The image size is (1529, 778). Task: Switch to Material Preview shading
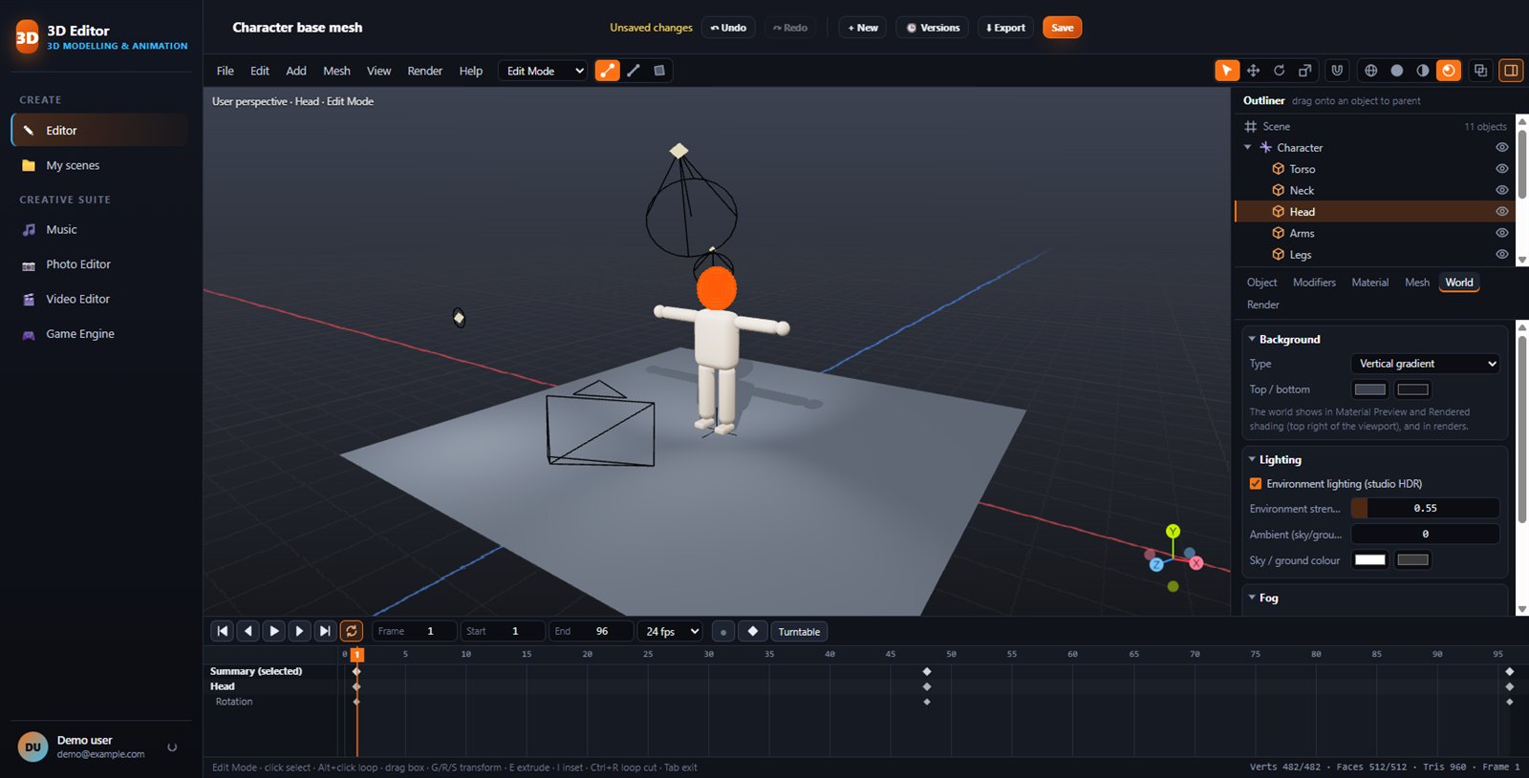(x=1423, y=71)
